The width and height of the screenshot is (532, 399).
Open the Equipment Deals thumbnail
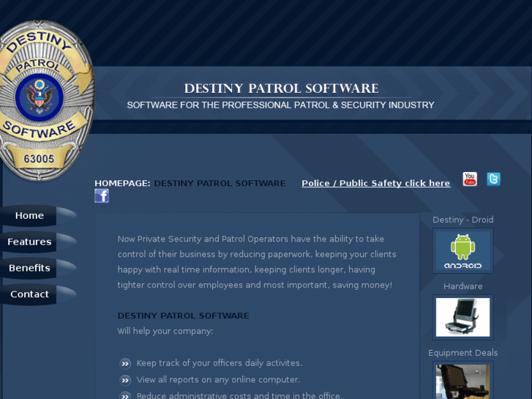pyautogui.click(x=462, y=381)
